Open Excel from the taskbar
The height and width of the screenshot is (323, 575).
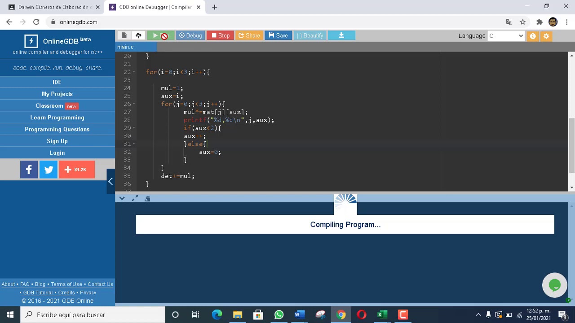coord(382,314)
